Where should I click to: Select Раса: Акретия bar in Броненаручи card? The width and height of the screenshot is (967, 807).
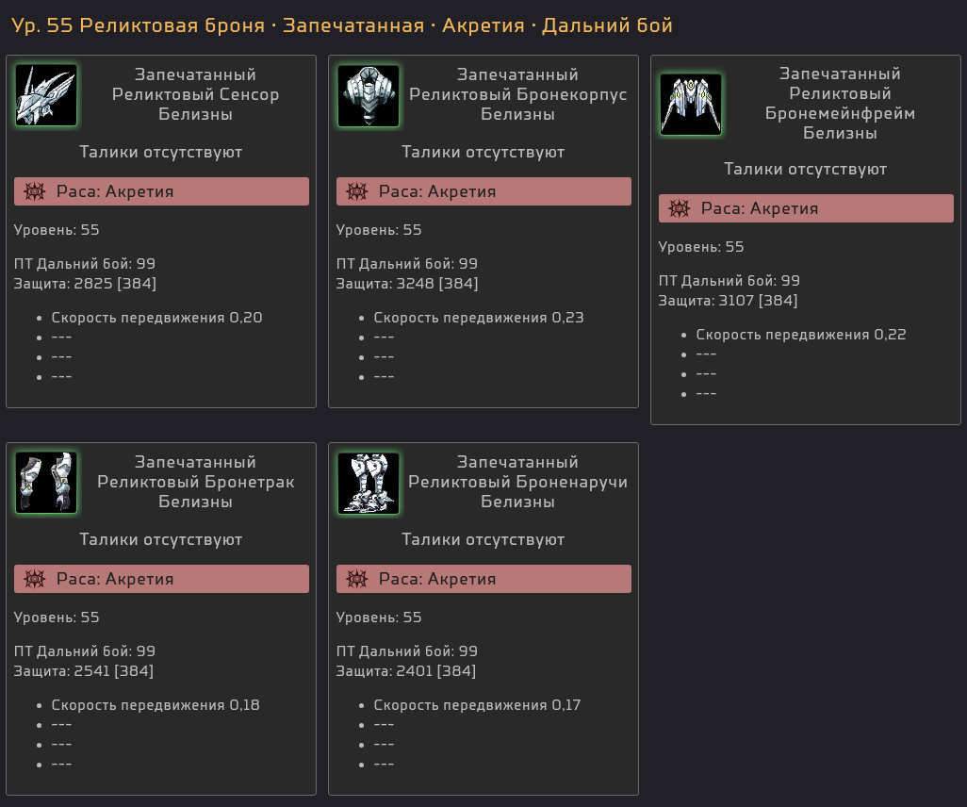tap(483, 579)
